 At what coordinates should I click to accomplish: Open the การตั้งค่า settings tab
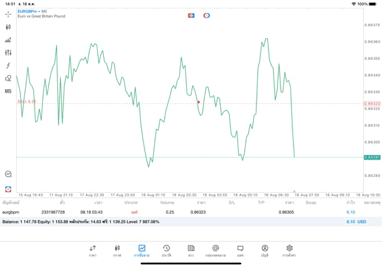[289, 250]
